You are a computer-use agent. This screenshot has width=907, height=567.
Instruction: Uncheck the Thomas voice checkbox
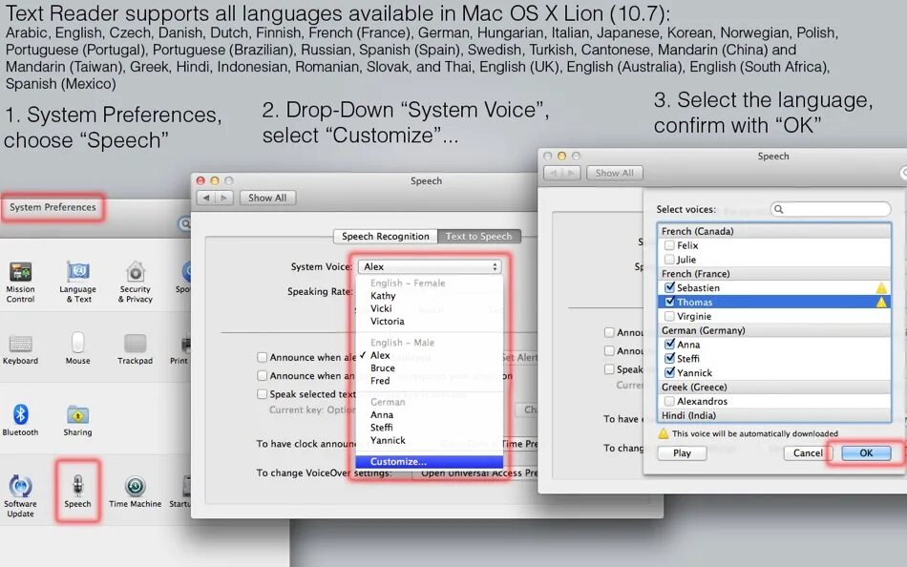[669, 302]
